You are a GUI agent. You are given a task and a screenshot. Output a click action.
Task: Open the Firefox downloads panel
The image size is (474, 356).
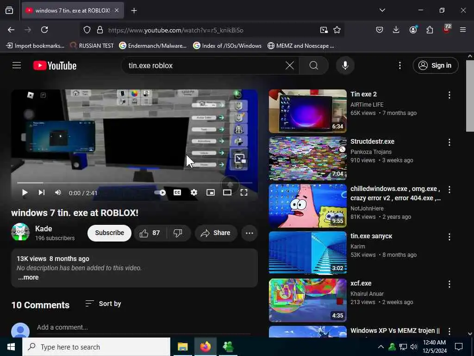point(396,30)
